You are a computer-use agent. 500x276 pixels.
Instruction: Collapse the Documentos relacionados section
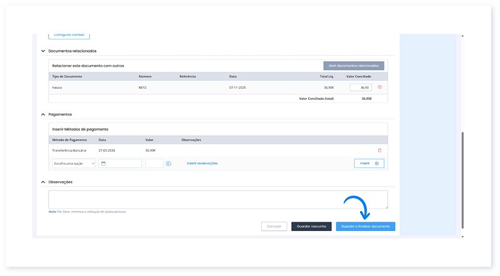tap(43, 51)
